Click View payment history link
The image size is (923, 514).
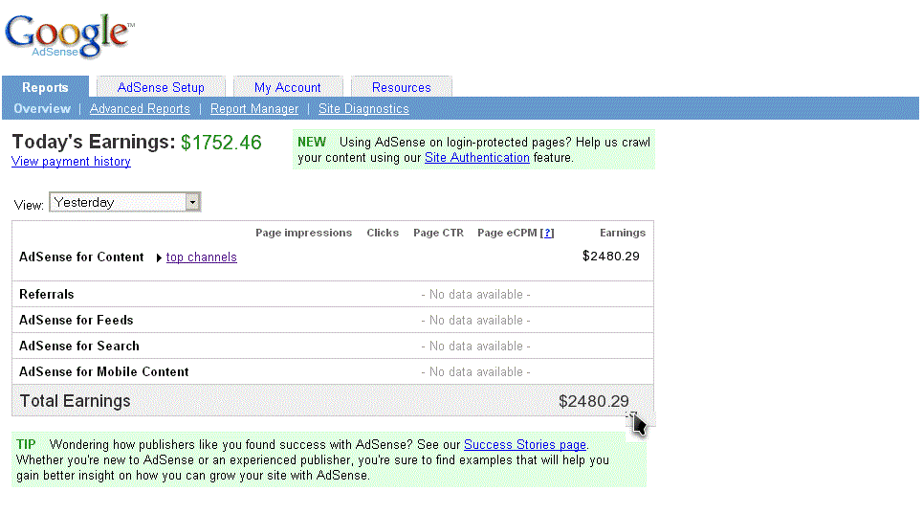point(71,162)
